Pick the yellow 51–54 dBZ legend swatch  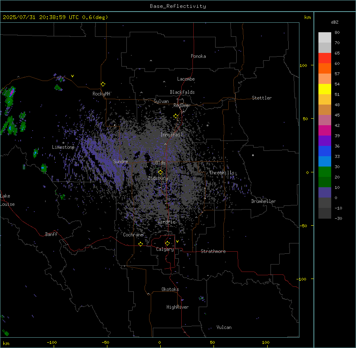[x=325, y=89]
